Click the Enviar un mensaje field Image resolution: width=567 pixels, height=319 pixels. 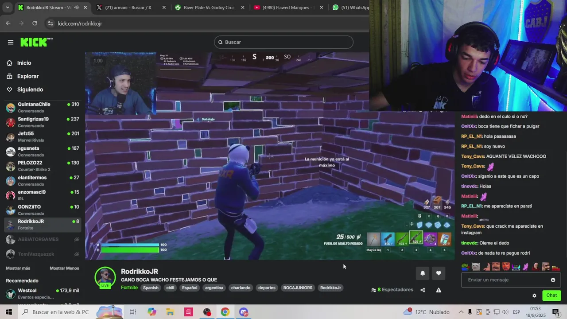pyautogui.click(x=511, y=280)
